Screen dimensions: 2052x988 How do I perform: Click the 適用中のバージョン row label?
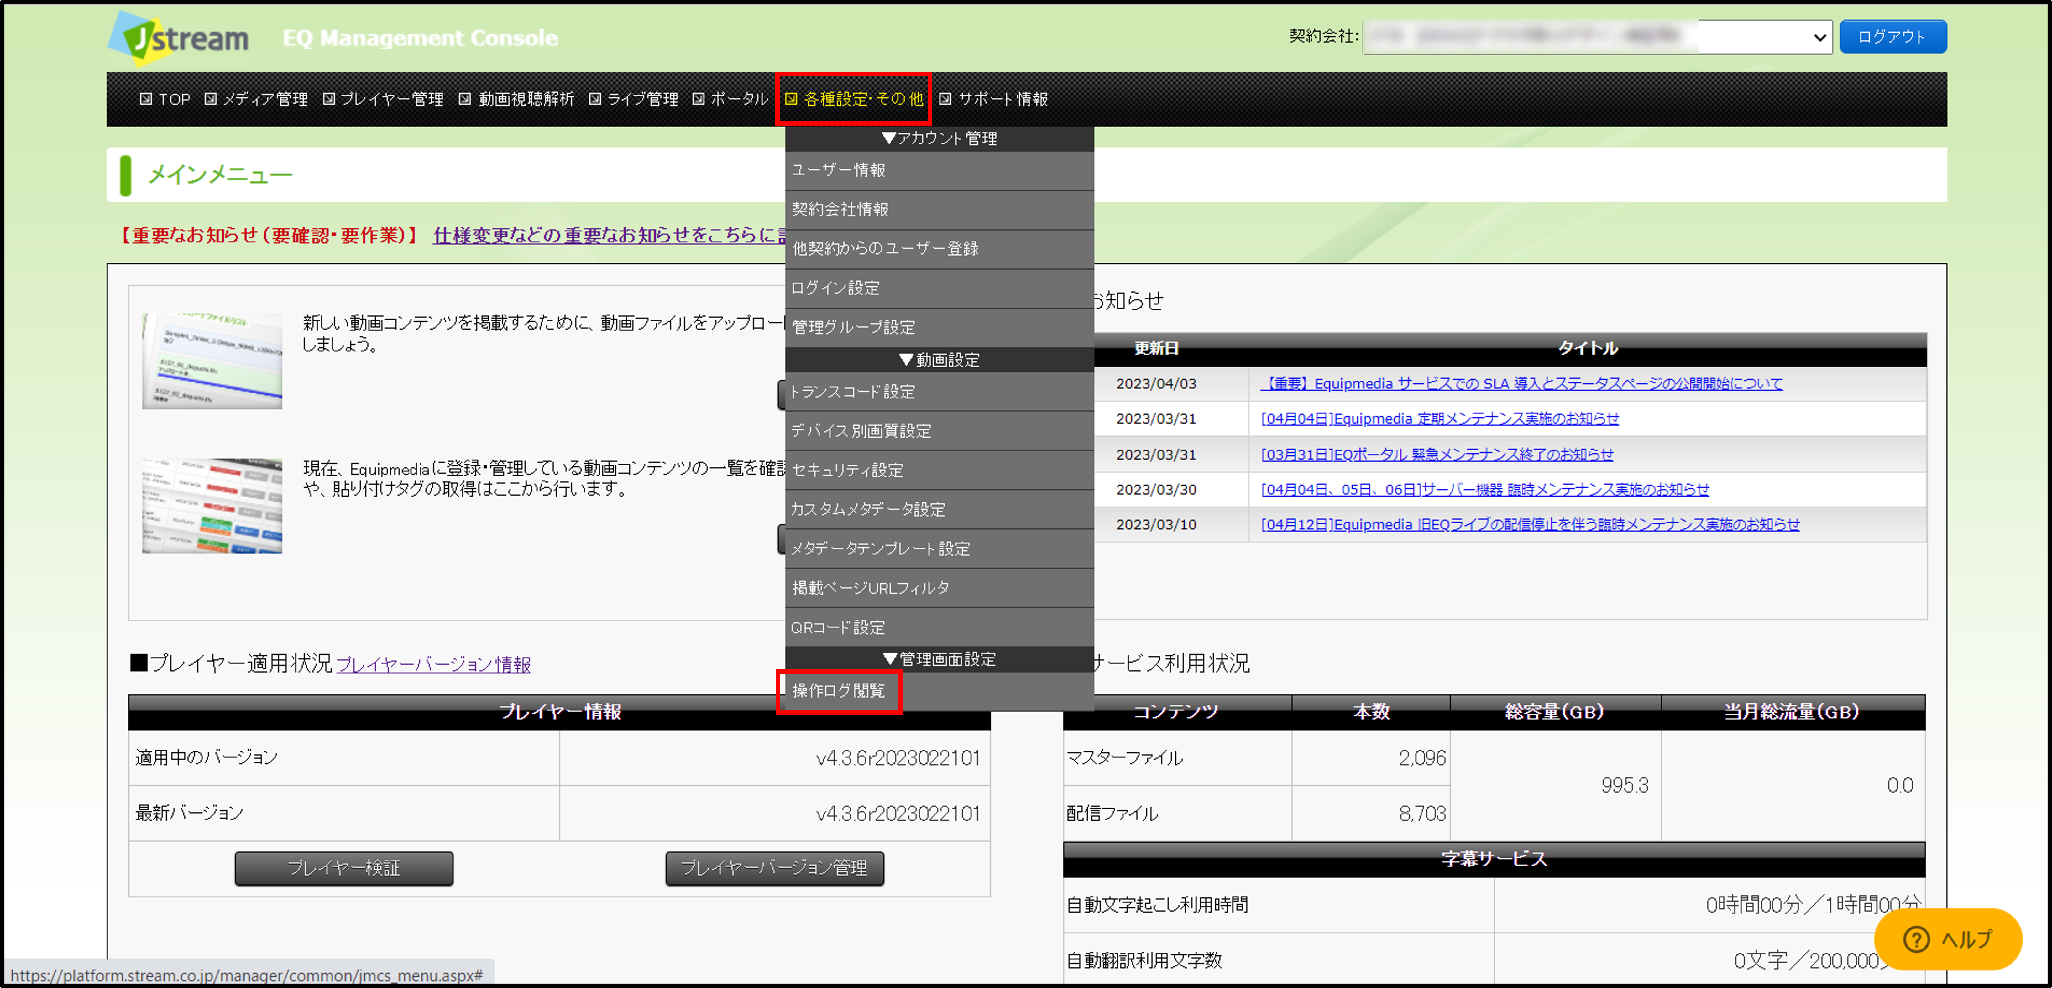click(x=206, y=757)
